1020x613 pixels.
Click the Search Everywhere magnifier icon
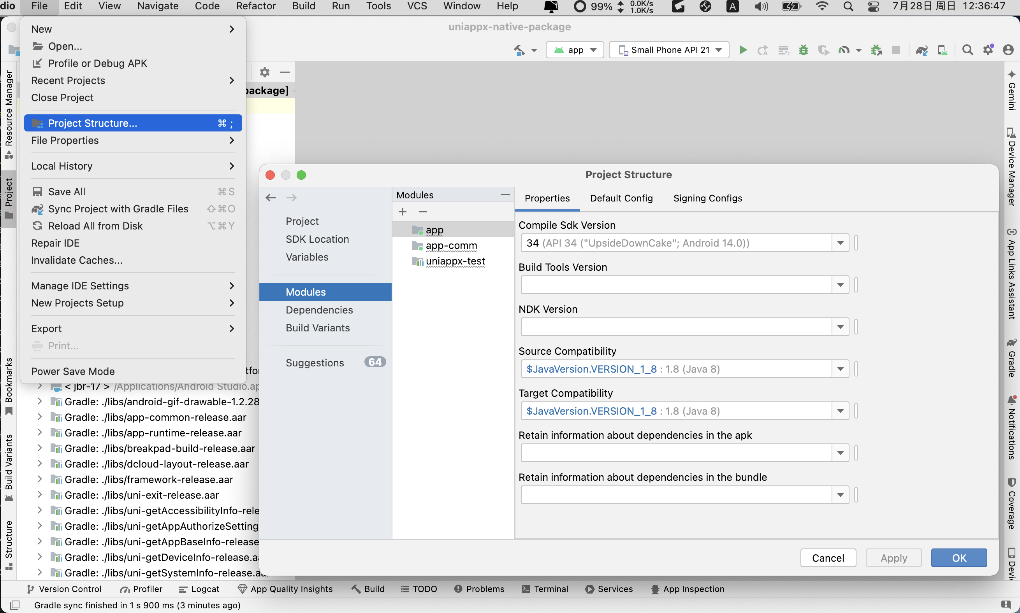pos(967,50)
